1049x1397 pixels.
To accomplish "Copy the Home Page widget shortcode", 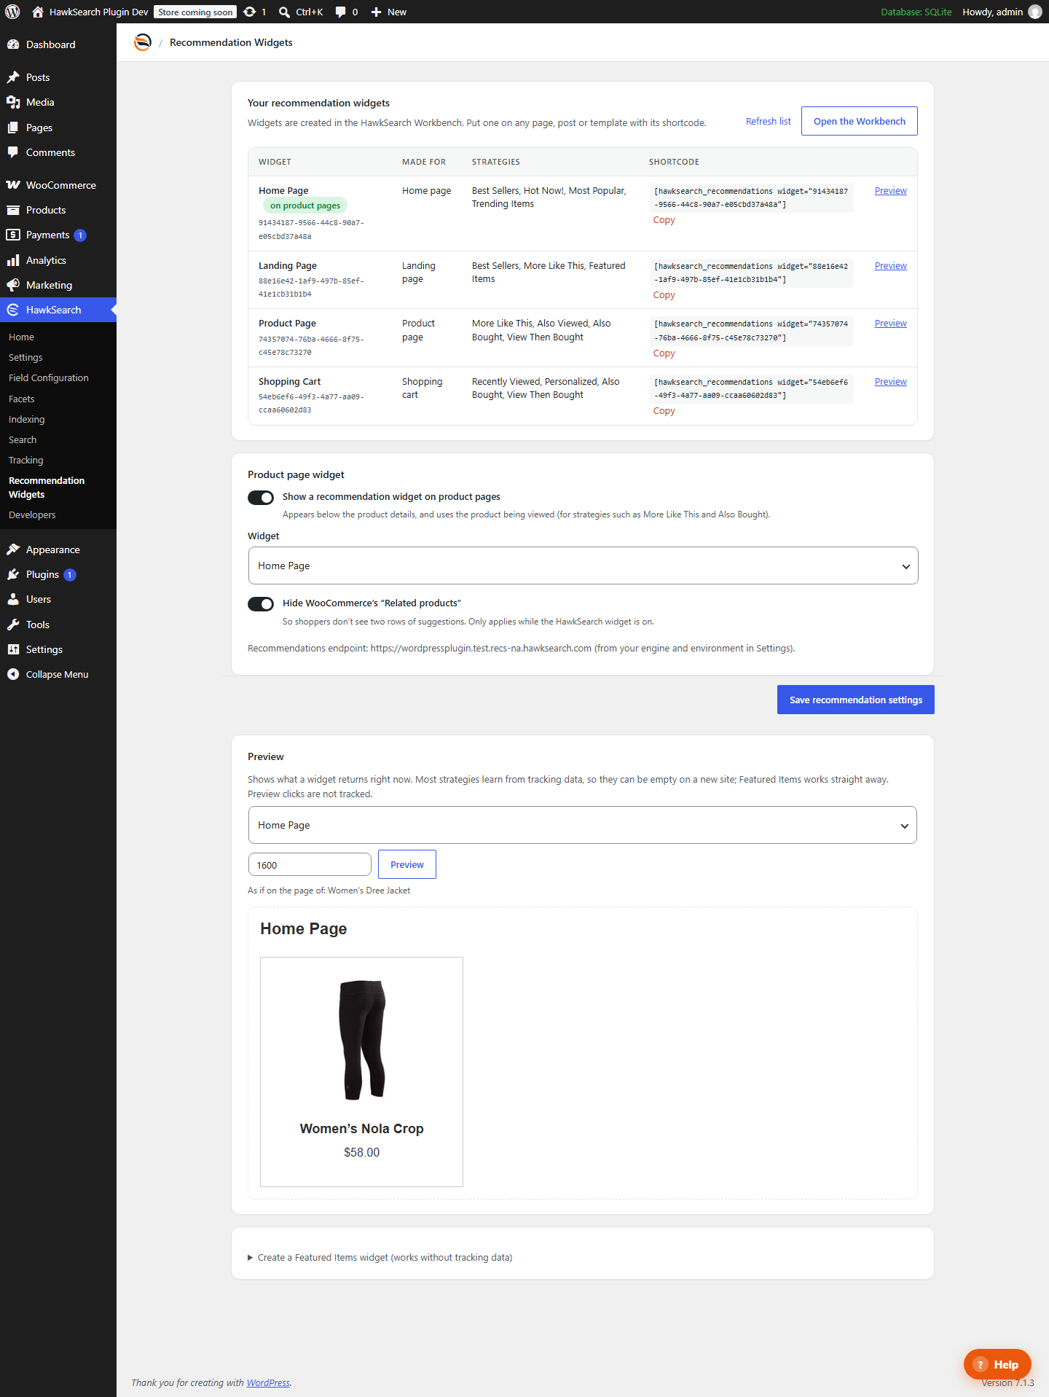I will [x=664, y=220].
